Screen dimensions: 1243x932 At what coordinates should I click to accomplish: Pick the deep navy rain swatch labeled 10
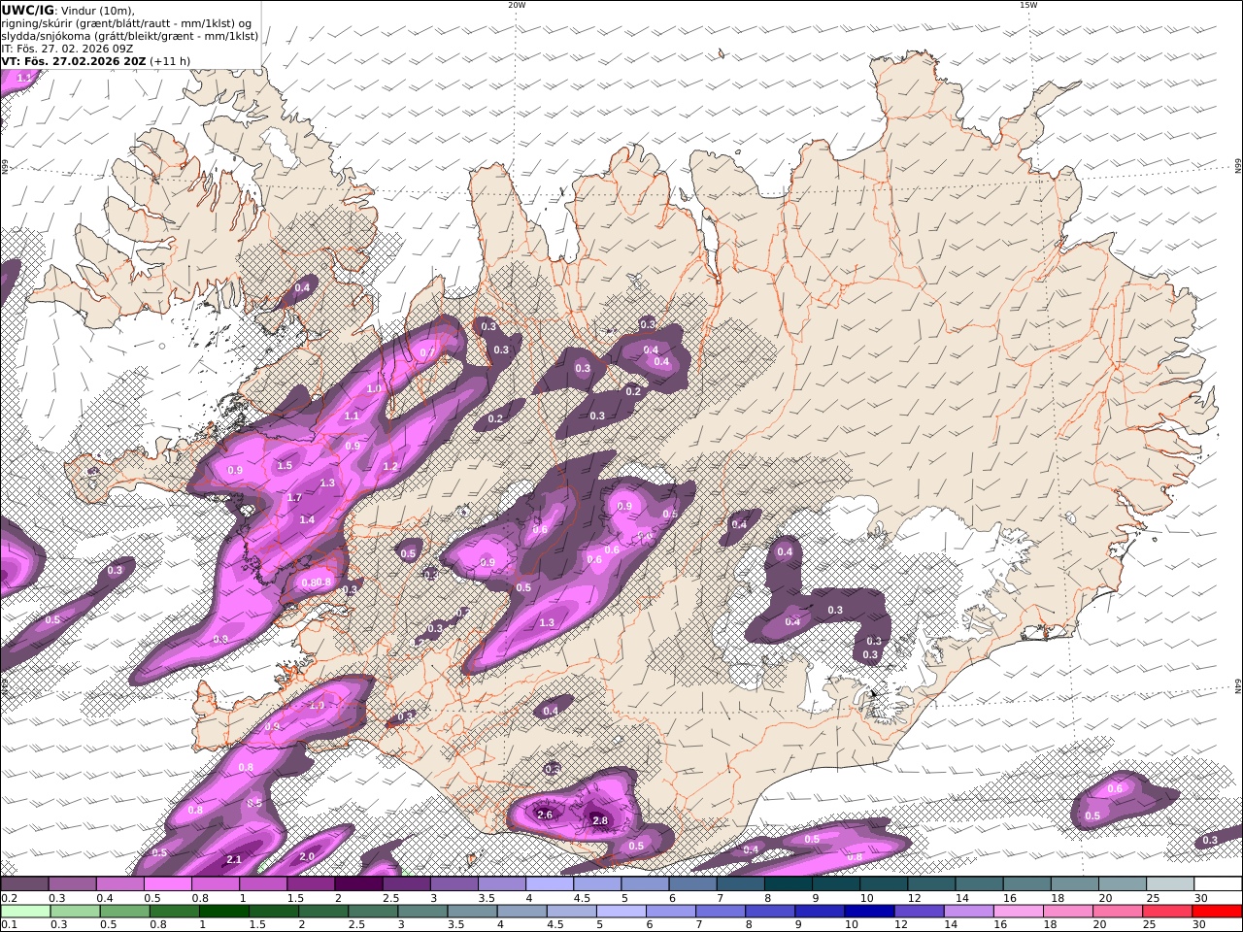[x=868, y=912]
